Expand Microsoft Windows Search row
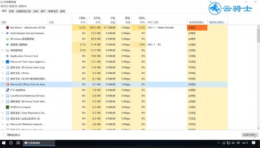260x148 pixels. (x=3, y=124)
